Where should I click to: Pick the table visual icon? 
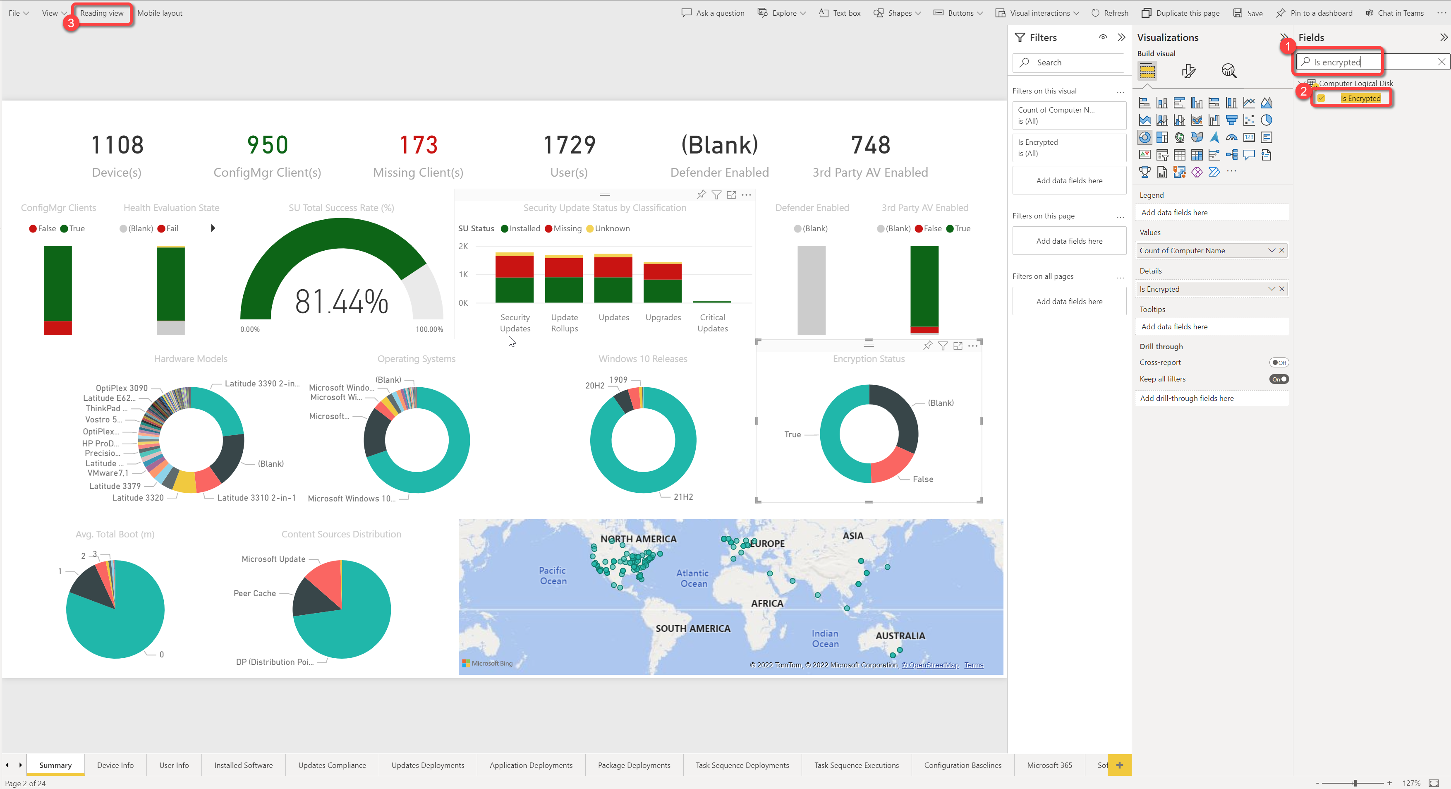tap(1180, 155)
